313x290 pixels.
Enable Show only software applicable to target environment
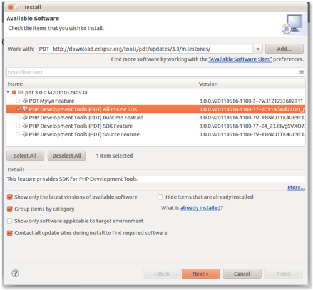pyautogui.click(x=9, y=221)
